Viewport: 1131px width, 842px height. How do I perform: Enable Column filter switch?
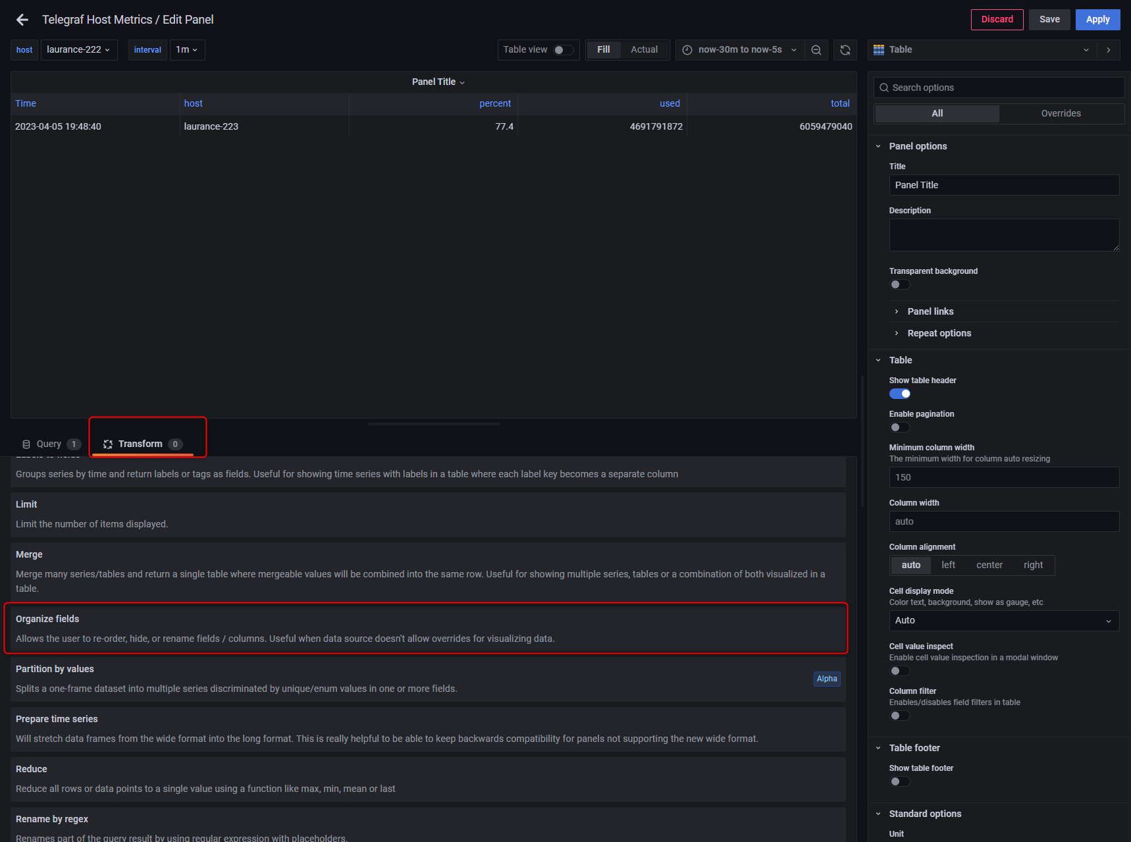(899, 716)
